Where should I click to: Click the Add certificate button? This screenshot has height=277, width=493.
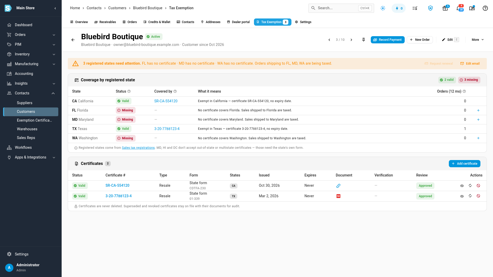coord(464,164)
